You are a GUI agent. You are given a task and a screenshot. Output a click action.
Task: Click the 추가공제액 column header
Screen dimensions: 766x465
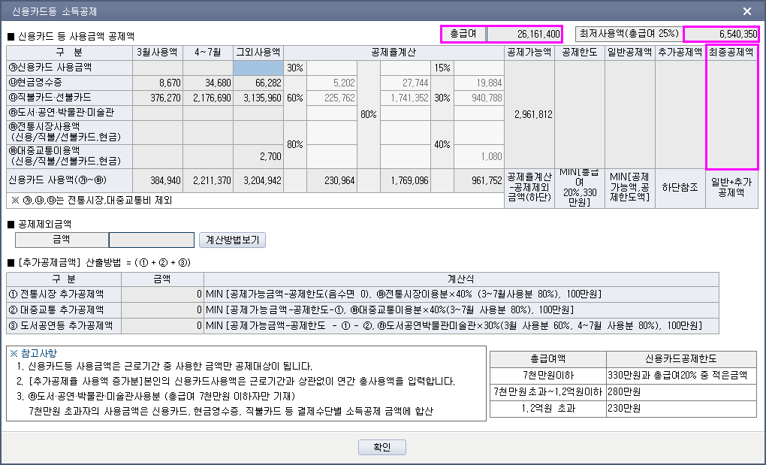680,53
